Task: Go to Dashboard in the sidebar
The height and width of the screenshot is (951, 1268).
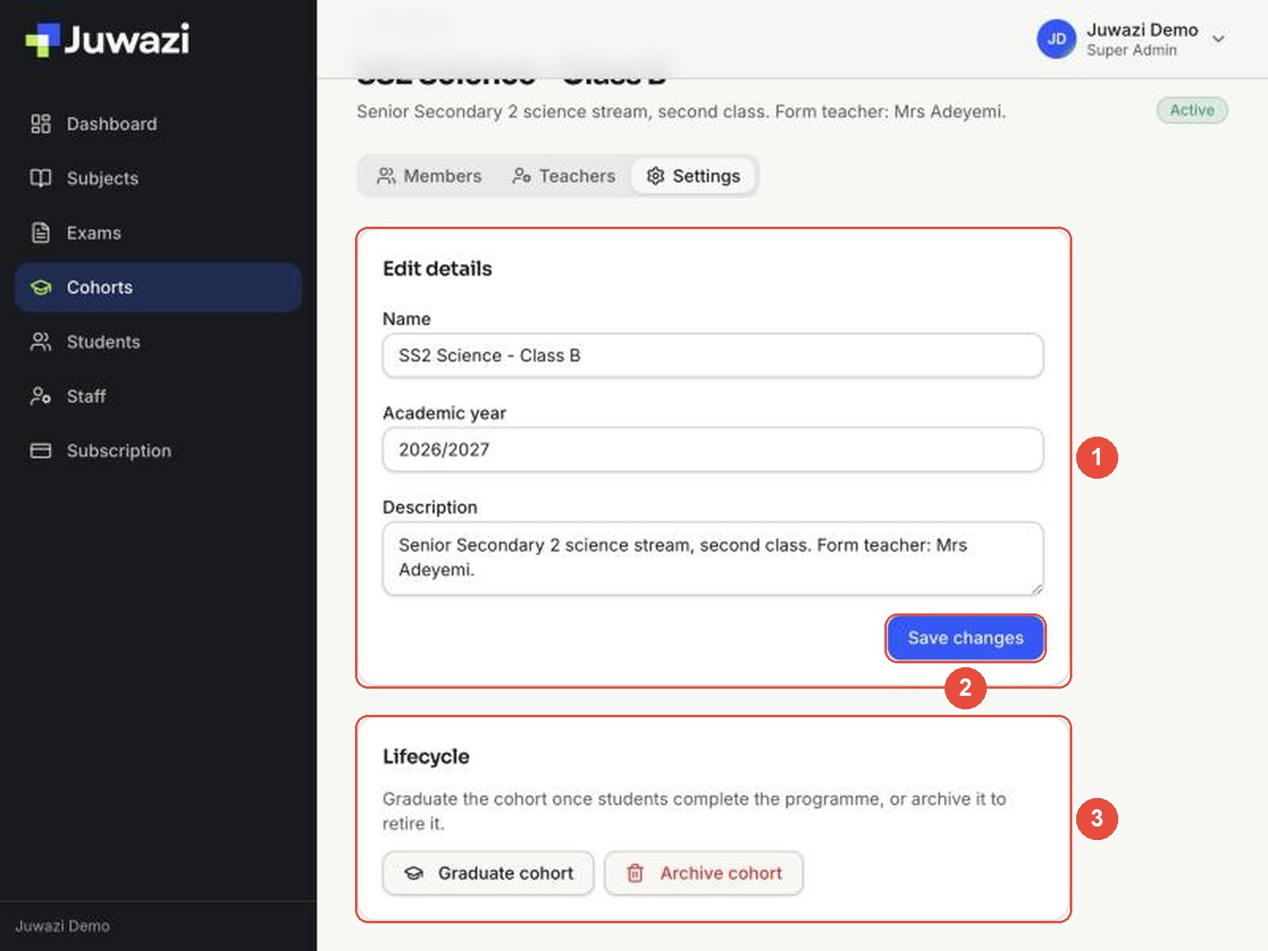Action: coord(158,124)
